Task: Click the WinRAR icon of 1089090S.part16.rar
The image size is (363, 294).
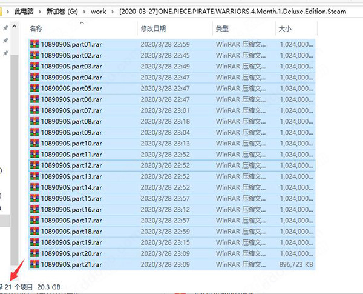Action: (34, 209)
